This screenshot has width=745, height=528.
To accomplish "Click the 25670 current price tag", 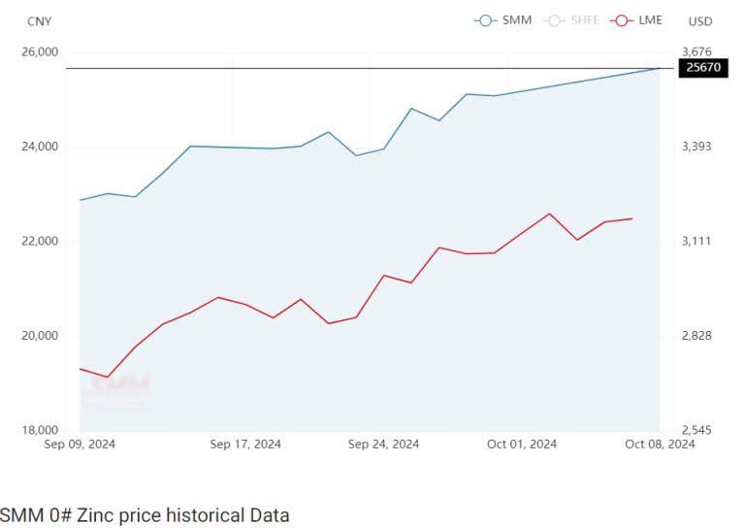I will click(x=701, y=68).
